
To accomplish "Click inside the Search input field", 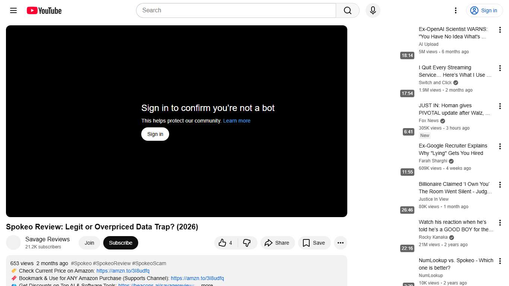I will (x=235, y=10).
